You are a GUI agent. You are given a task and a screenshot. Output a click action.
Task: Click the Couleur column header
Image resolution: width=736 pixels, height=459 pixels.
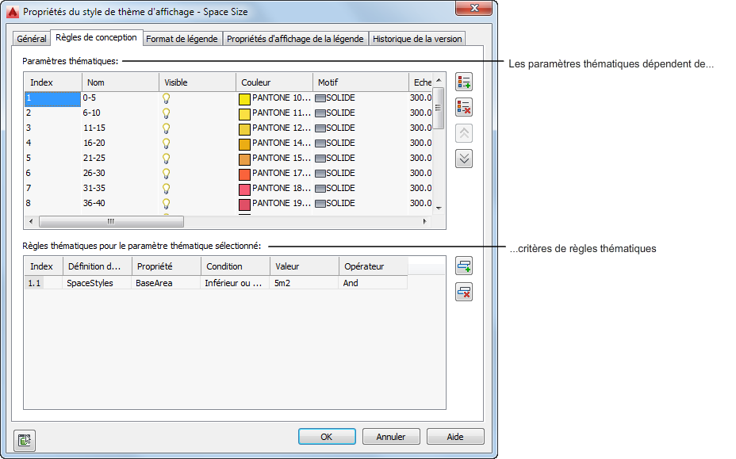click(274, 82)
